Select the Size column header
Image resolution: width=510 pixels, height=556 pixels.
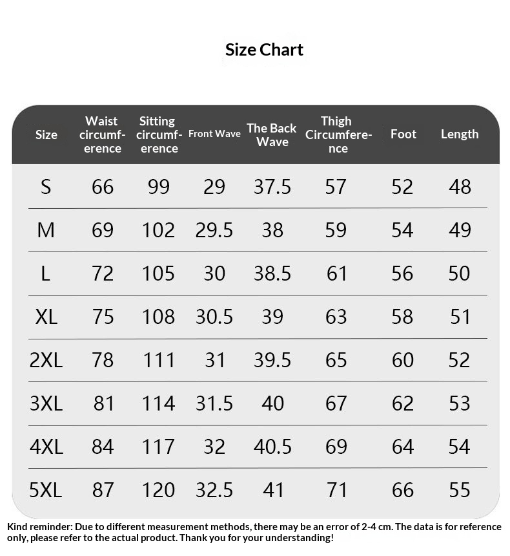46,134
